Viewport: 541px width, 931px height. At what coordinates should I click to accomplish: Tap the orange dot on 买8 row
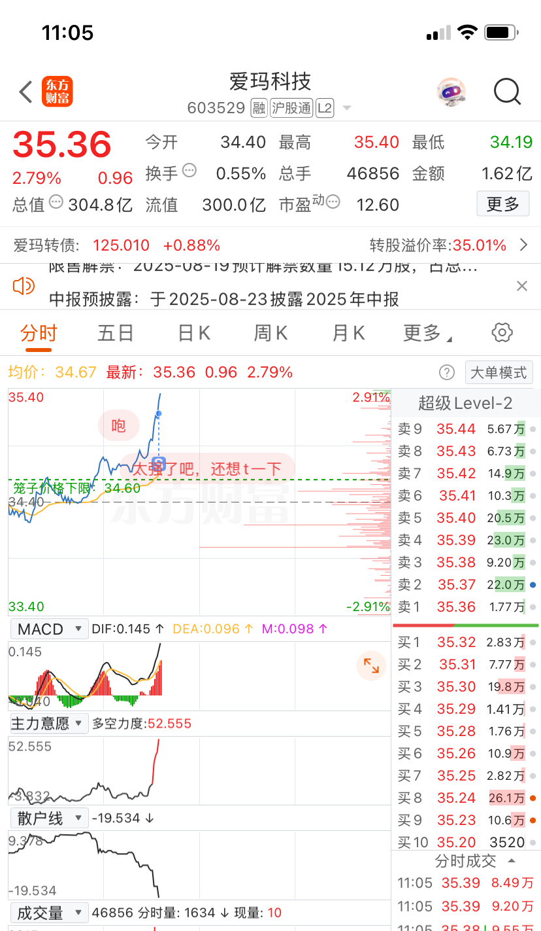click(534, 798)
